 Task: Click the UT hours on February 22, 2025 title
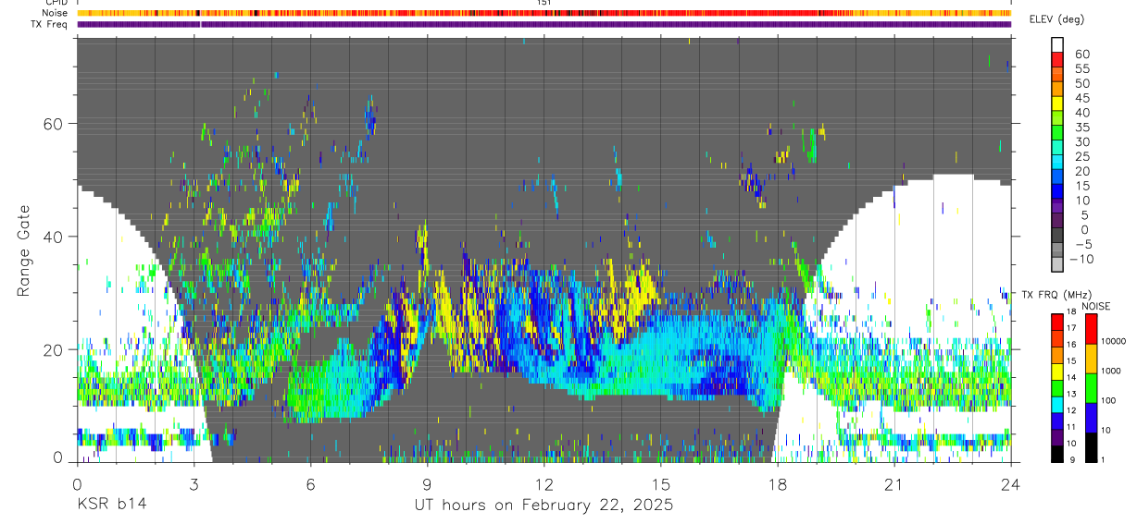544,506
